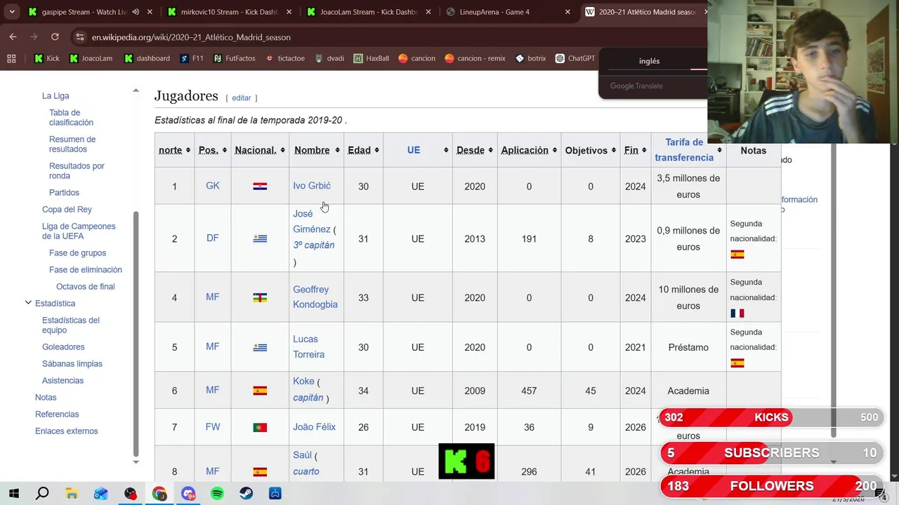Open the Tarifa de transferencia header link
The width and height of the screenshot is (899, 505).
pyautogui.click(x=684, y=150)
